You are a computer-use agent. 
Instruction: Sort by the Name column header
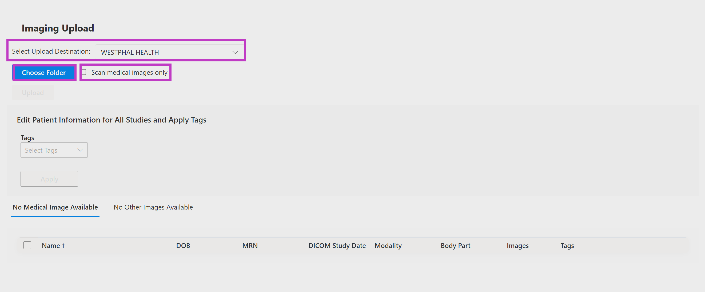(51, 246)
